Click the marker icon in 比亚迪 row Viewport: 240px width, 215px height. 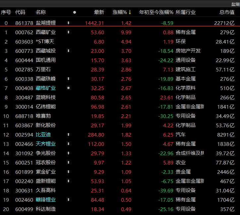68,135
